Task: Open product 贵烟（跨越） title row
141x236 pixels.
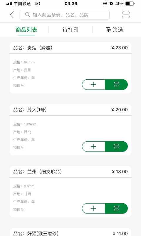Action: tap(70, 48)
